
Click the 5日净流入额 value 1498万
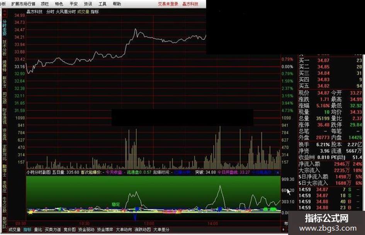click(343, 177)
